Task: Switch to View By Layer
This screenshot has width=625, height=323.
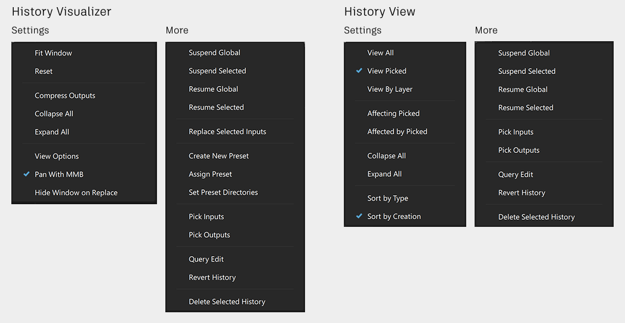Action: click(390, 90)
